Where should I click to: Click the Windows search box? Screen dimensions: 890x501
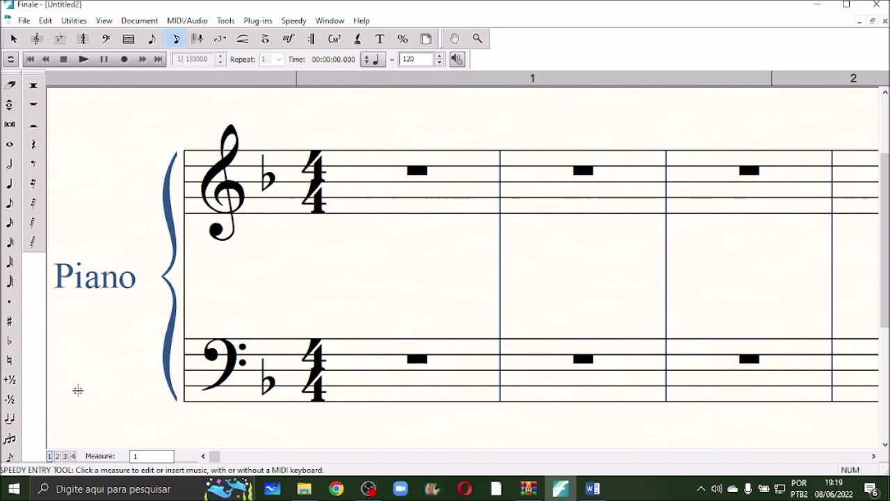click(x=113, y=488)
